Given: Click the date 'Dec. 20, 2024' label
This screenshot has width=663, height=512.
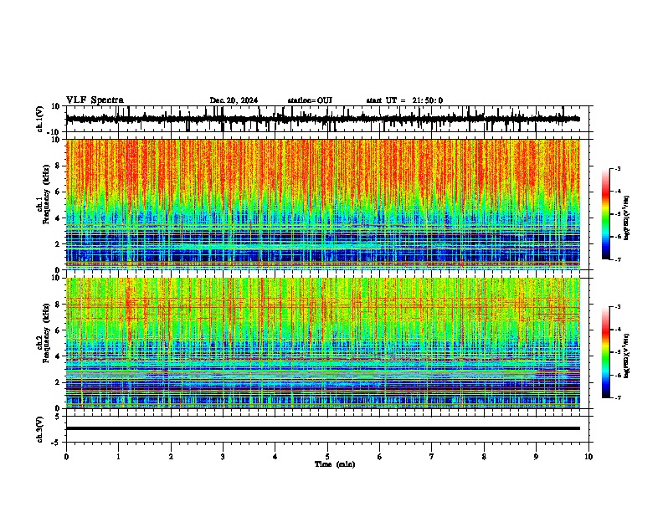Looking at the screenshot, I should coord(234,100).
